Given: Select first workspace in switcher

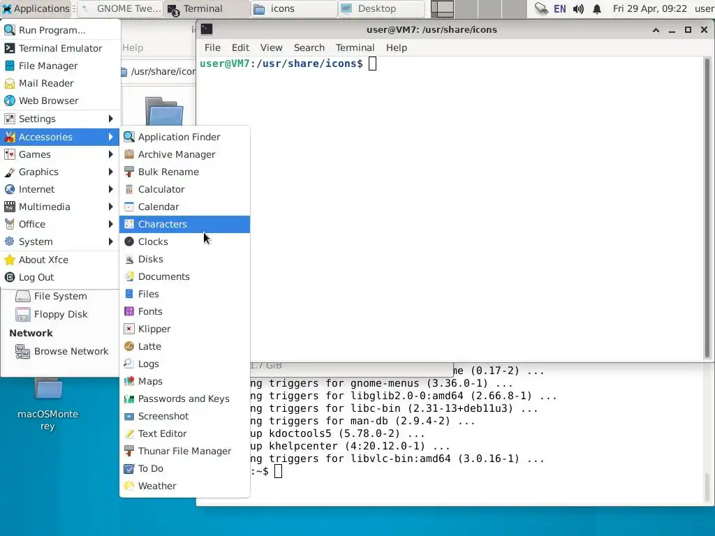Looking at the screenshot, I should click(x=442, y=8).
